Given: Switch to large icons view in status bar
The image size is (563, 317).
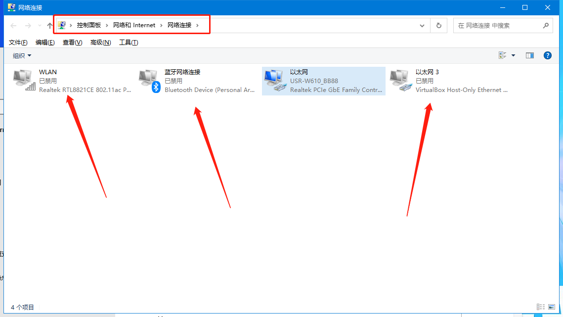Looking at the screenshot, I should pos(552,307).
